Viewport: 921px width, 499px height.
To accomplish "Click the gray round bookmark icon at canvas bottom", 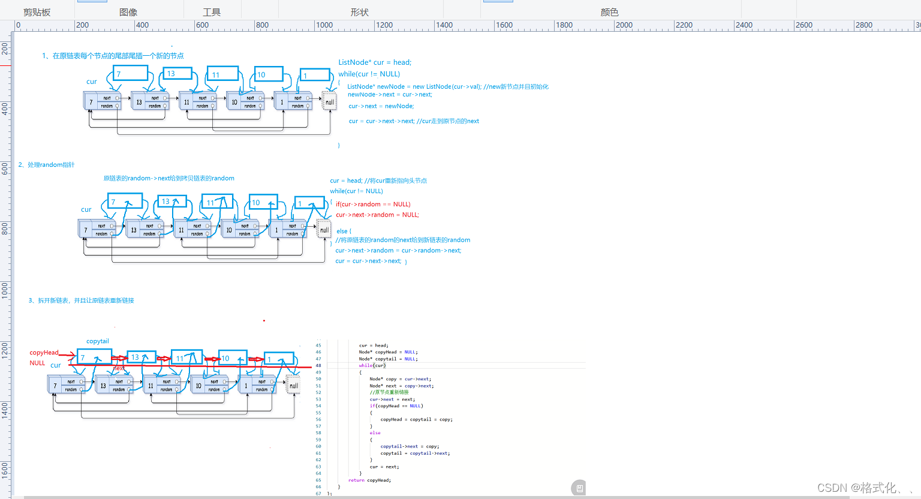I will point(579,488).
